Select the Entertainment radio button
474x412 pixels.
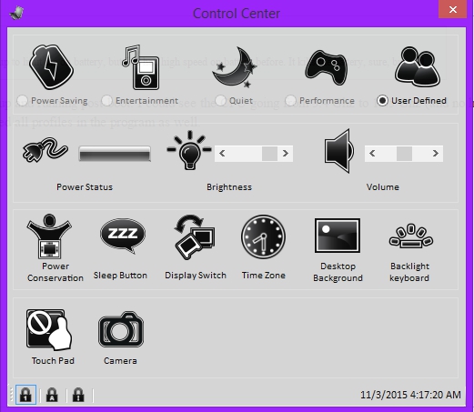[106, 100]
